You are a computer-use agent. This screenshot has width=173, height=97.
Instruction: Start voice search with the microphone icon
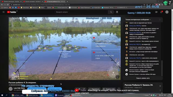click(117, 12)
